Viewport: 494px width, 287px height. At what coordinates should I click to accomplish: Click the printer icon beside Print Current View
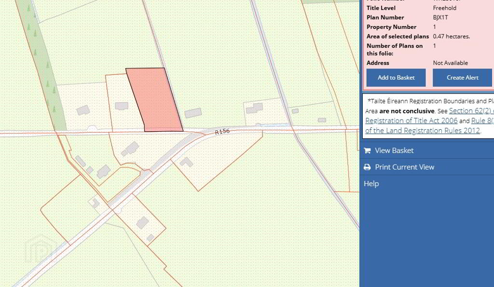[367, 167]
